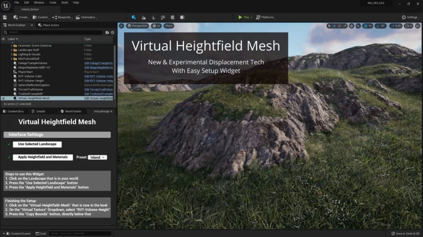
Task: Select the Landscape mode icon in the toolbar
Action: (x=143, y=17)
